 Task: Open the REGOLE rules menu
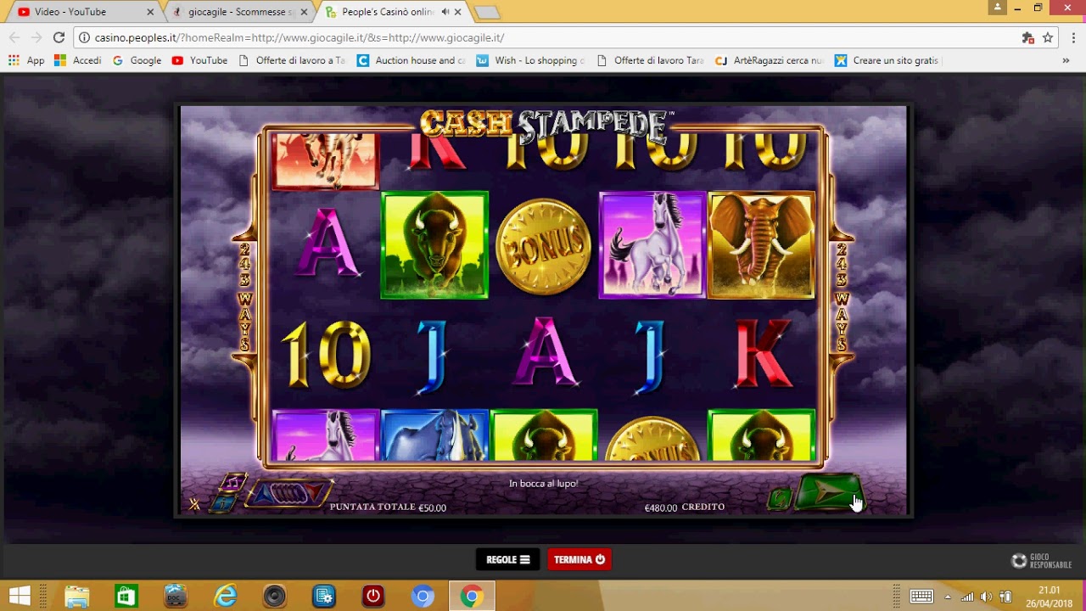(507, 559)
